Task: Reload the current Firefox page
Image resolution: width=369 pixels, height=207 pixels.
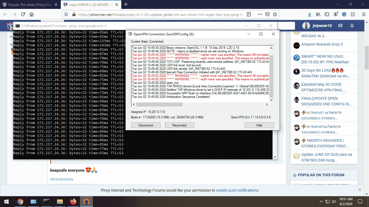Action: 23,14
